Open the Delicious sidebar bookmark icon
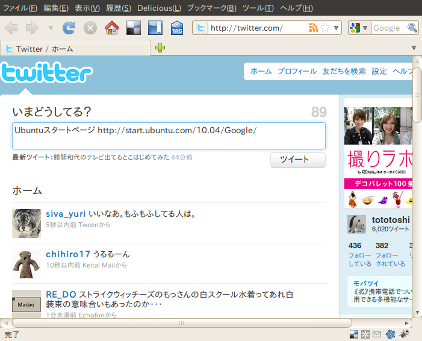The width and height of the screenshot is (422, 341). click(x=155, y=28)
